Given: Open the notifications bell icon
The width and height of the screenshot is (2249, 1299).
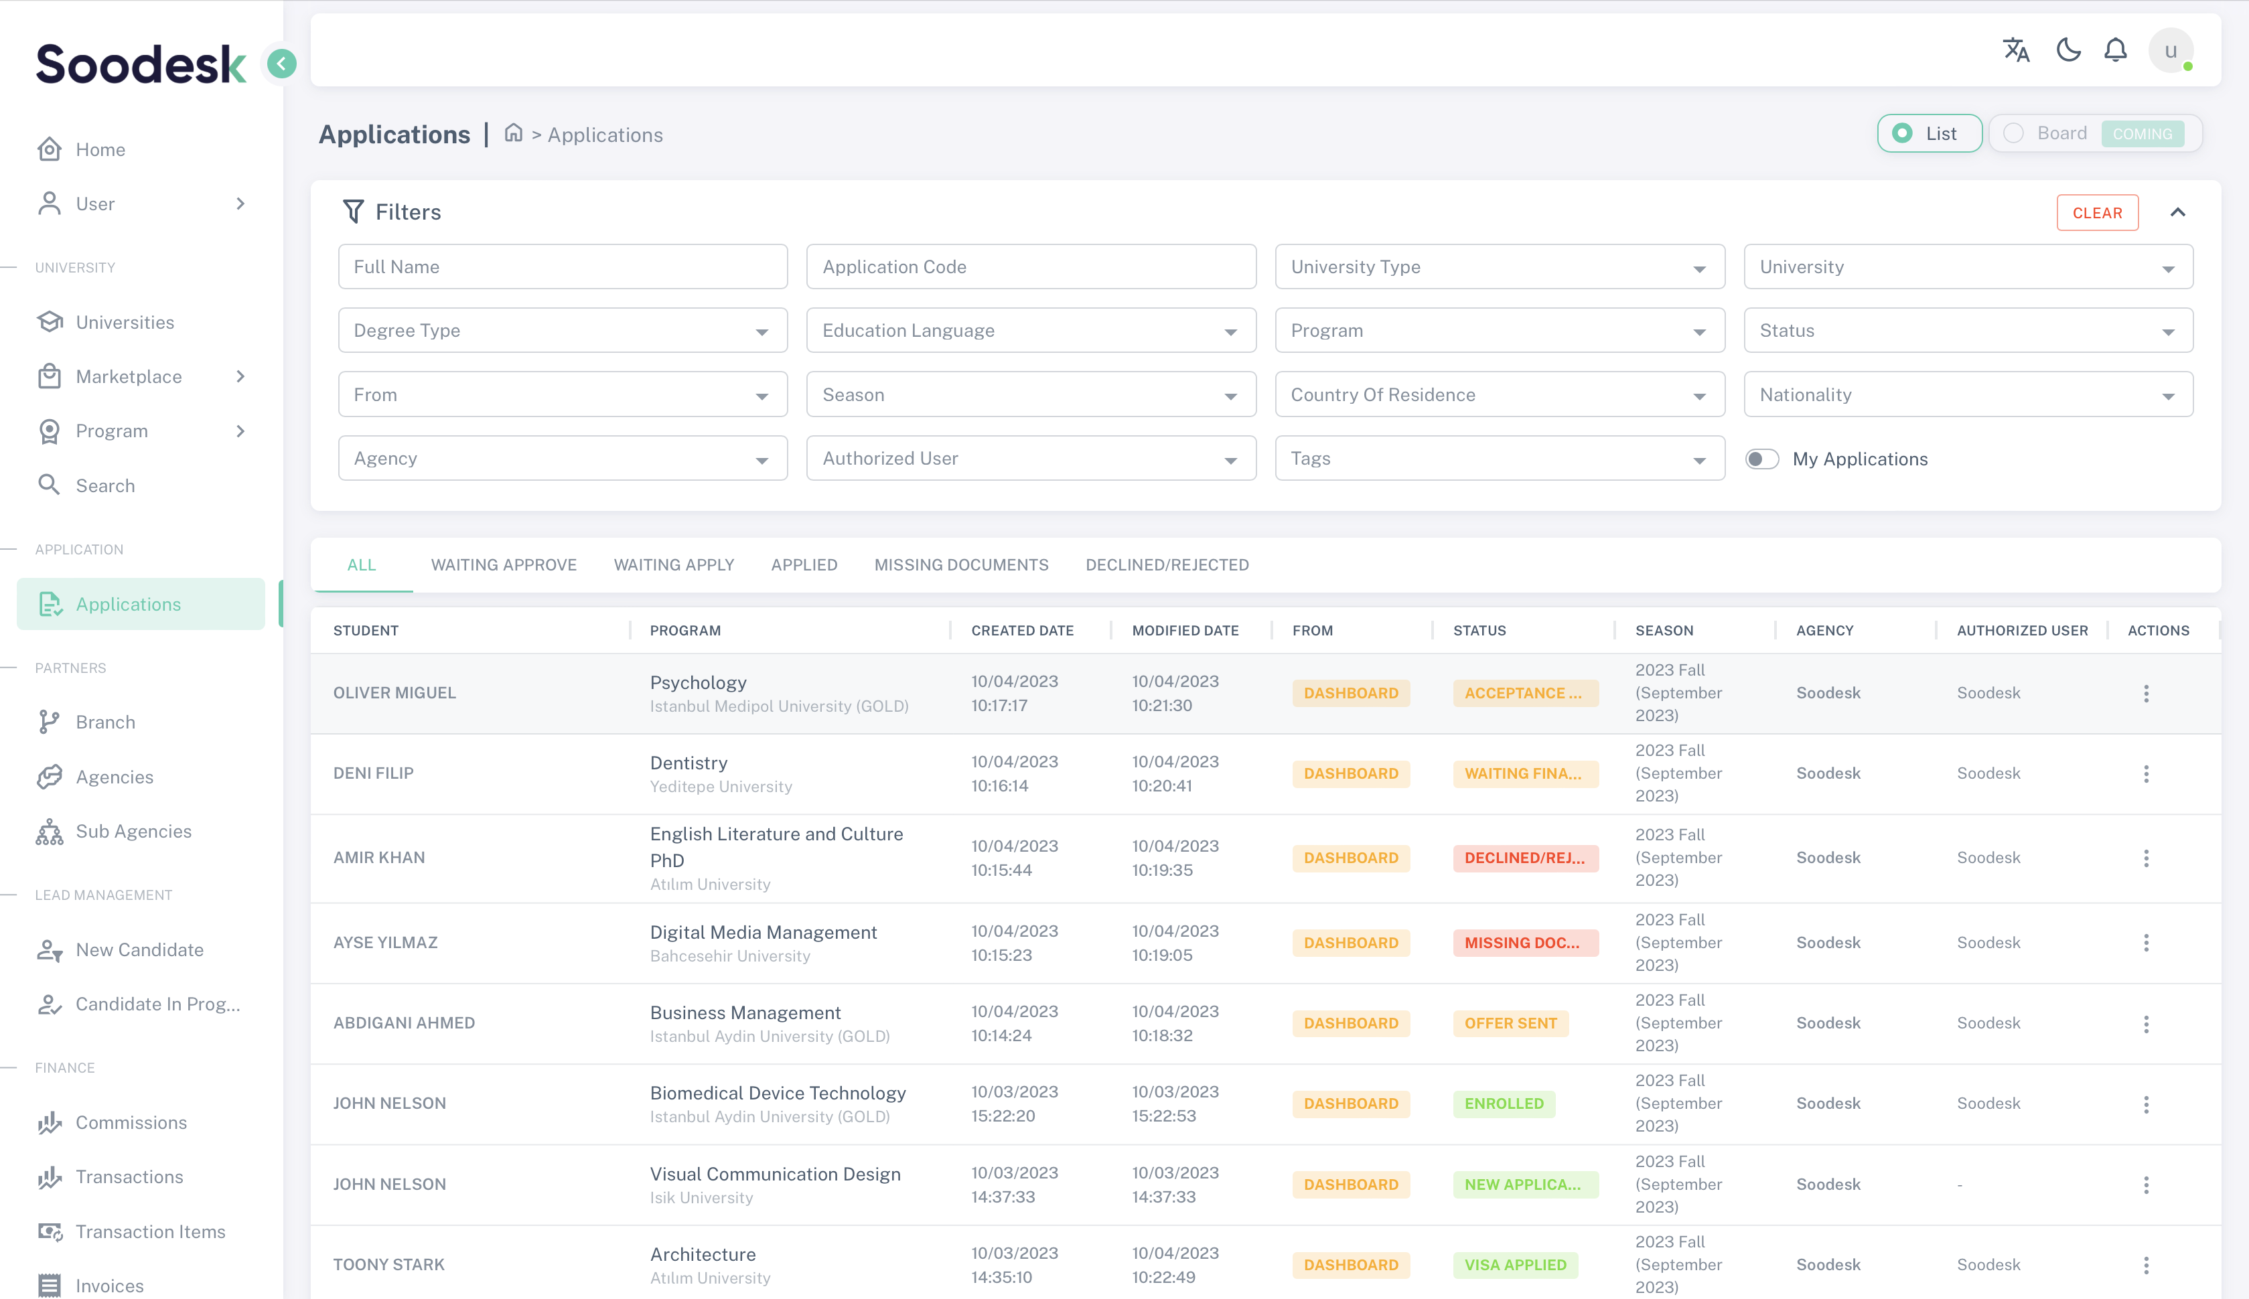Looking at the screenshot, I should click(x=2115, y=51).
